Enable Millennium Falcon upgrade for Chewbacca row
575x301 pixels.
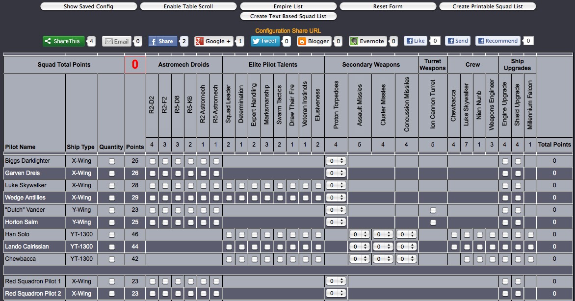pyautogui.click(x=531, y=259)
